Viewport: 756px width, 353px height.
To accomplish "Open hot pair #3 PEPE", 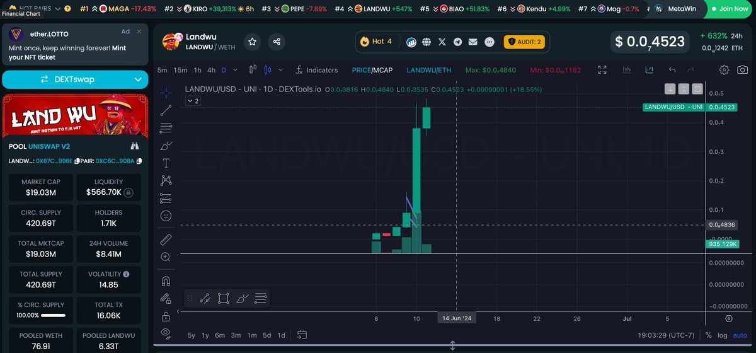I will (294, 9).
